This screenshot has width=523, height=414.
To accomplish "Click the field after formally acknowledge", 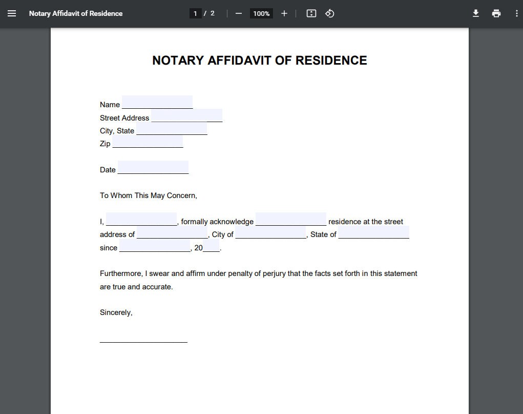I will pos(291,219).
